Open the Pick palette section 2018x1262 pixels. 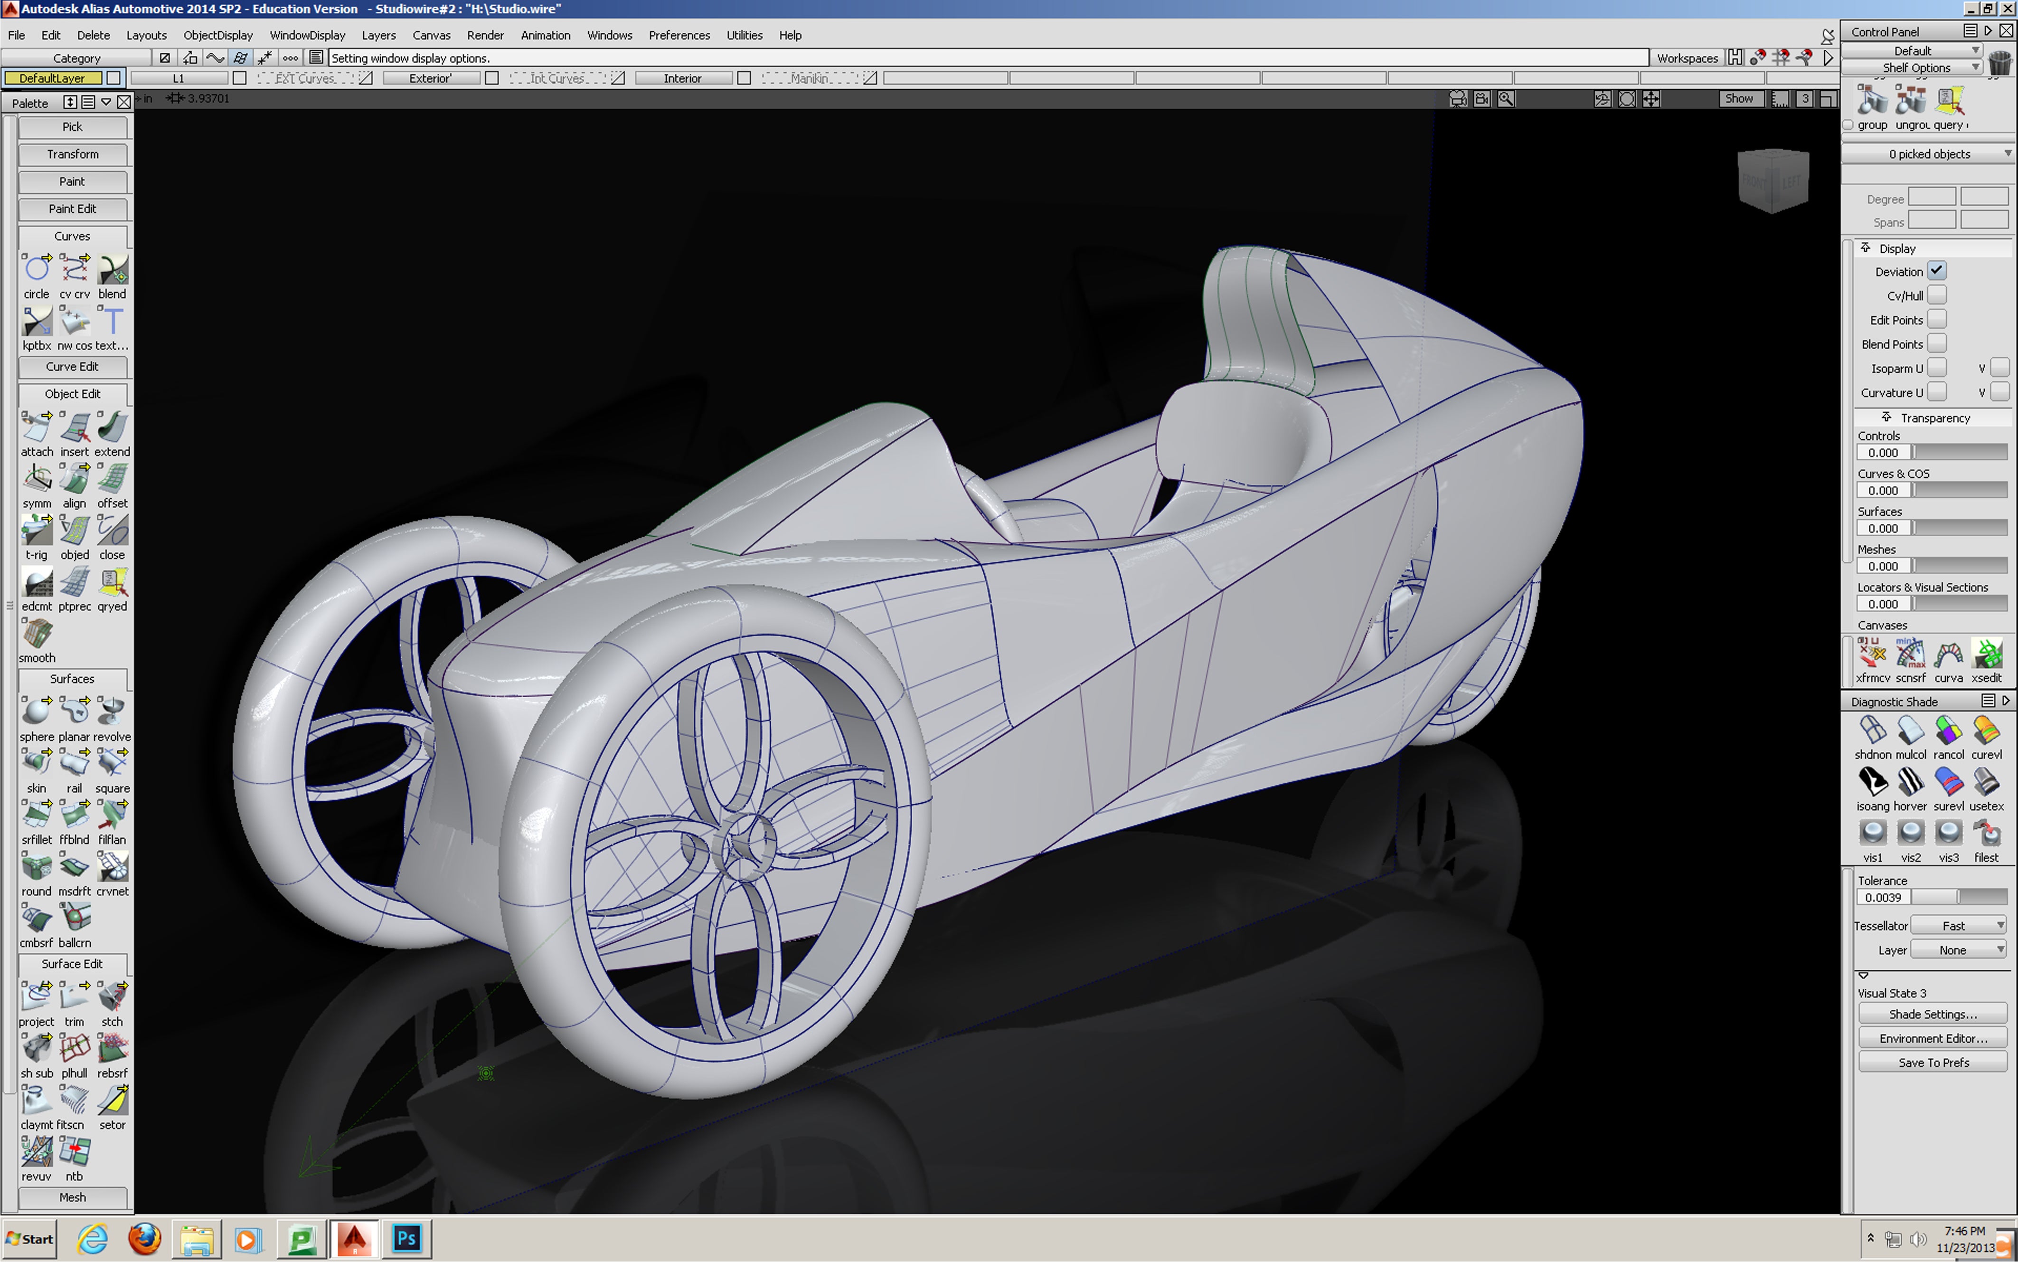click(x=73, y=127)
